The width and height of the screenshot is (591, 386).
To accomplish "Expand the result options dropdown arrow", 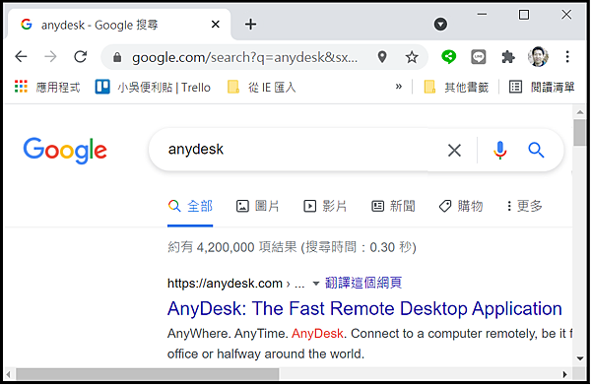I will [x=316, y=284].
